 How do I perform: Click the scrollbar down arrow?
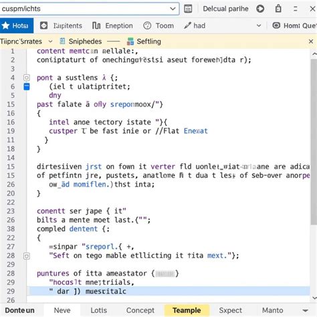coord(314,298)
